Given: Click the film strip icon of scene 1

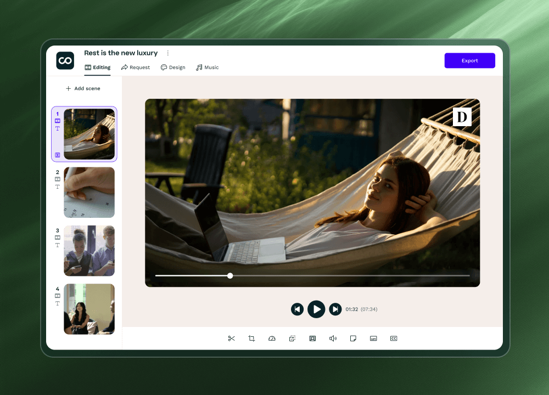Looking at the screenshot, I should point(58,121).
